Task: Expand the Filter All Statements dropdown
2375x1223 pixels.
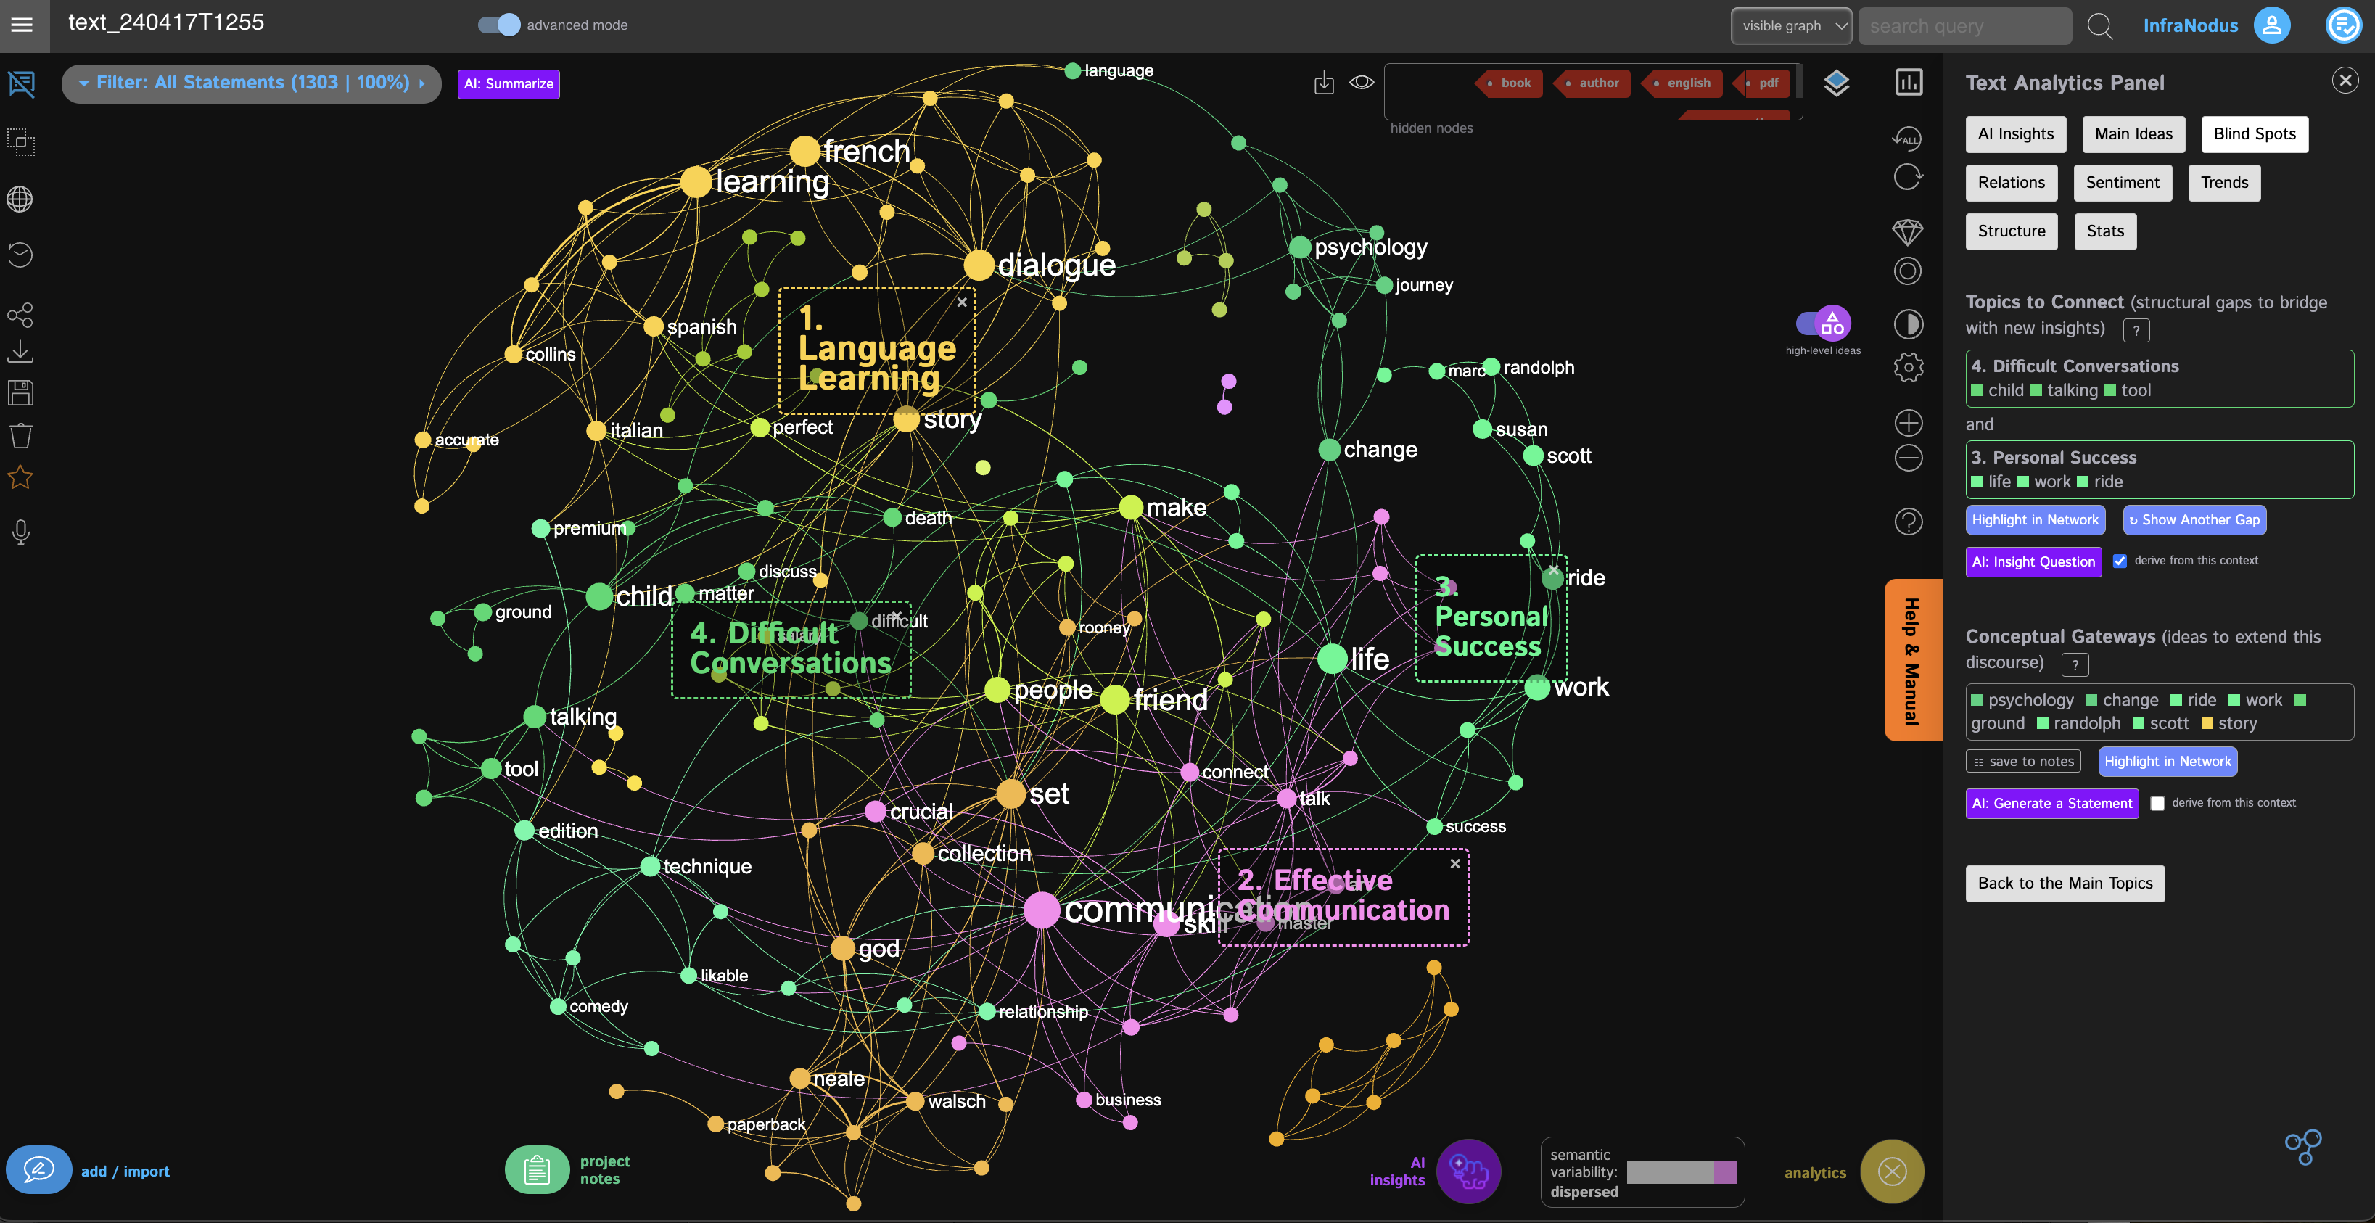Action: [252, 83]
